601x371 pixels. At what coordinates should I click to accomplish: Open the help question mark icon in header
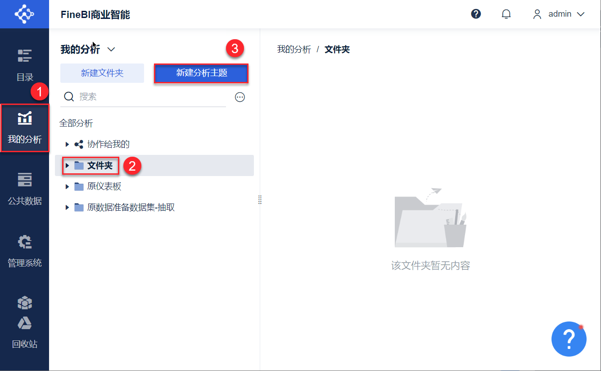(476, 14)
